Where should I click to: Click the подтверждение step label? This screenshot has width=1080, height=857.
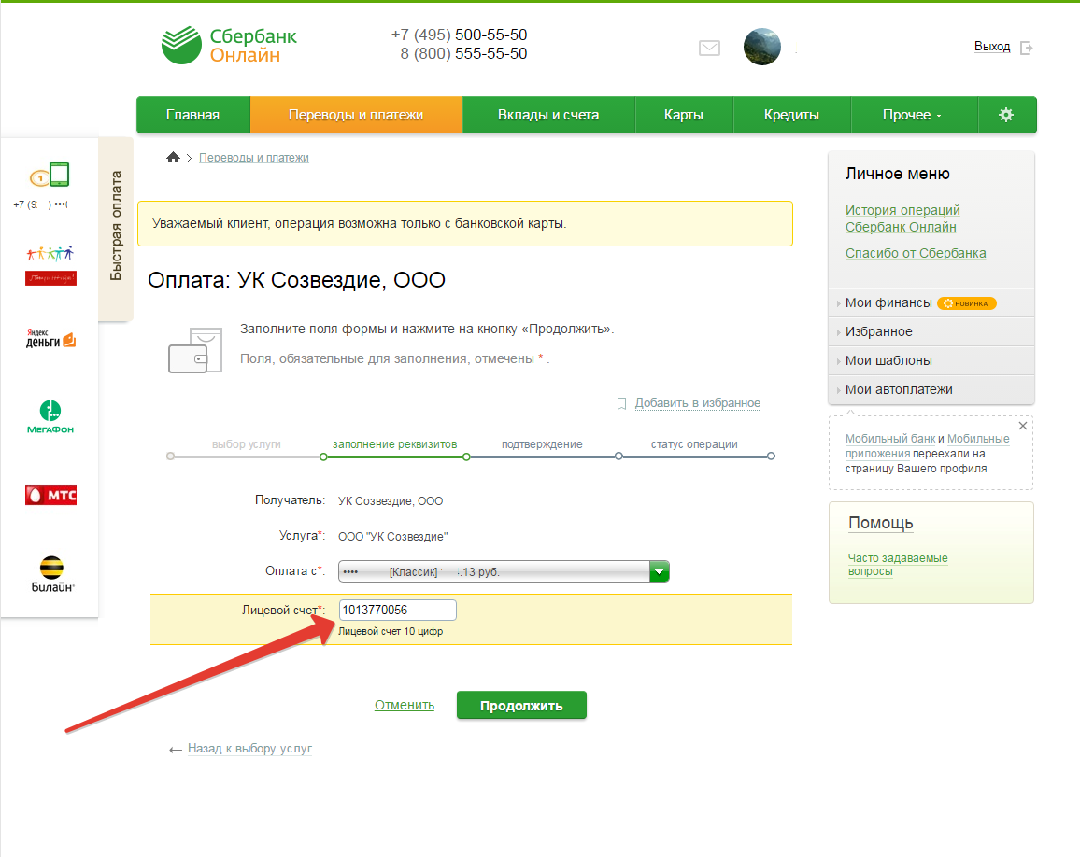542,444
